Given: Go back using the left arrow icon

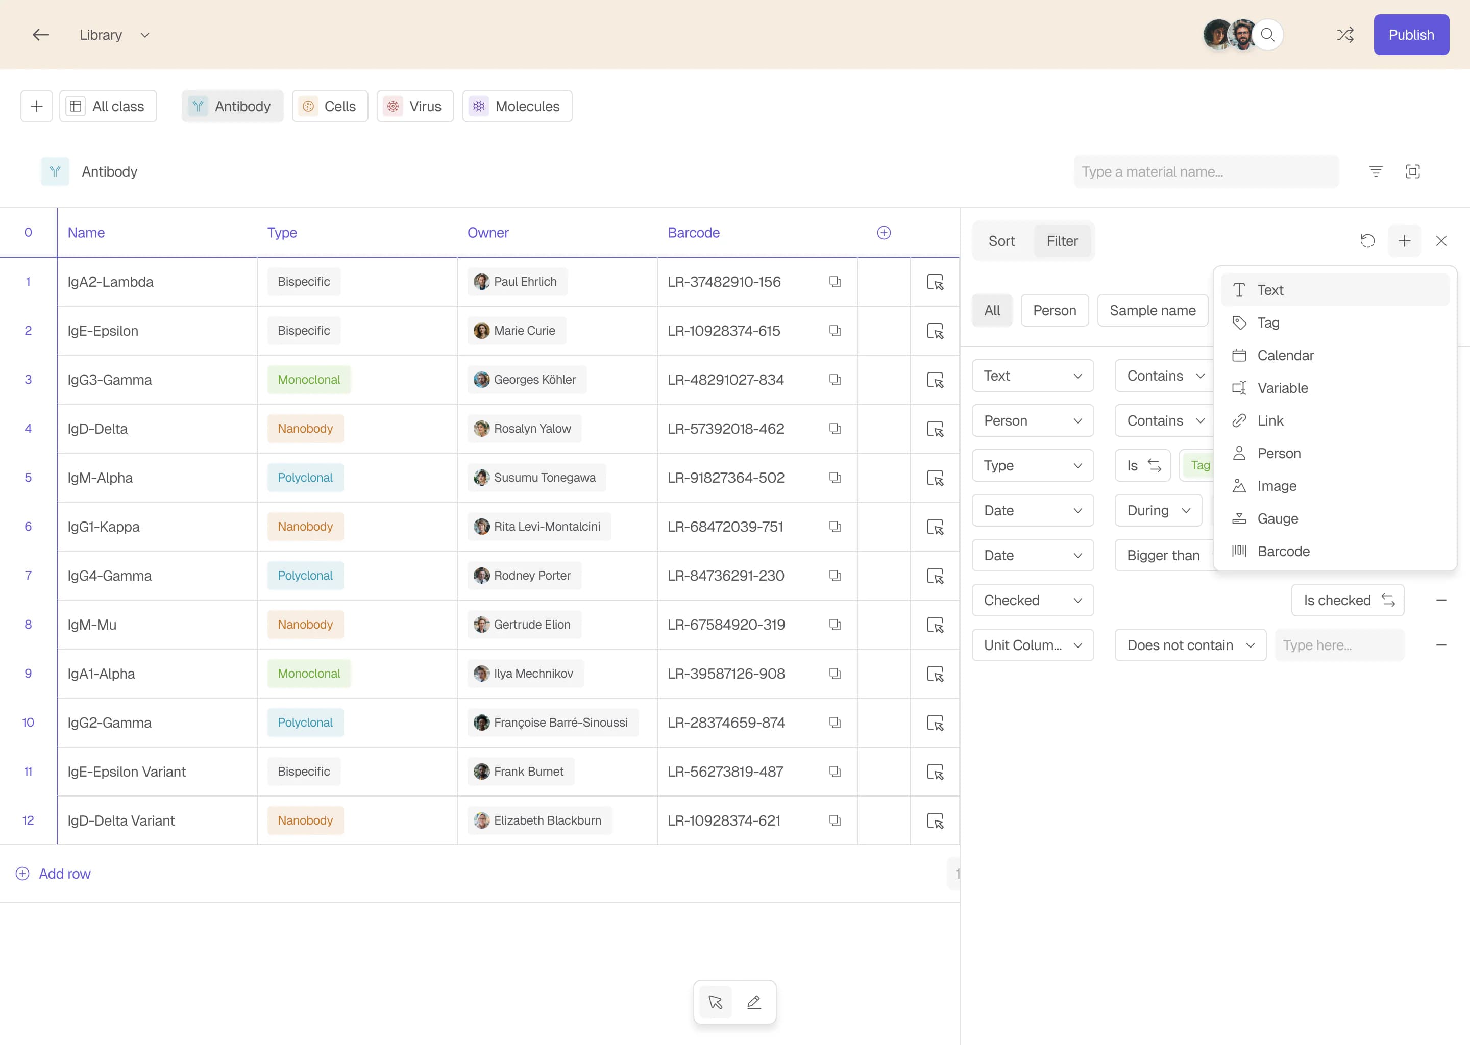Looking at the screenshot, I should (x=40, y=35).
